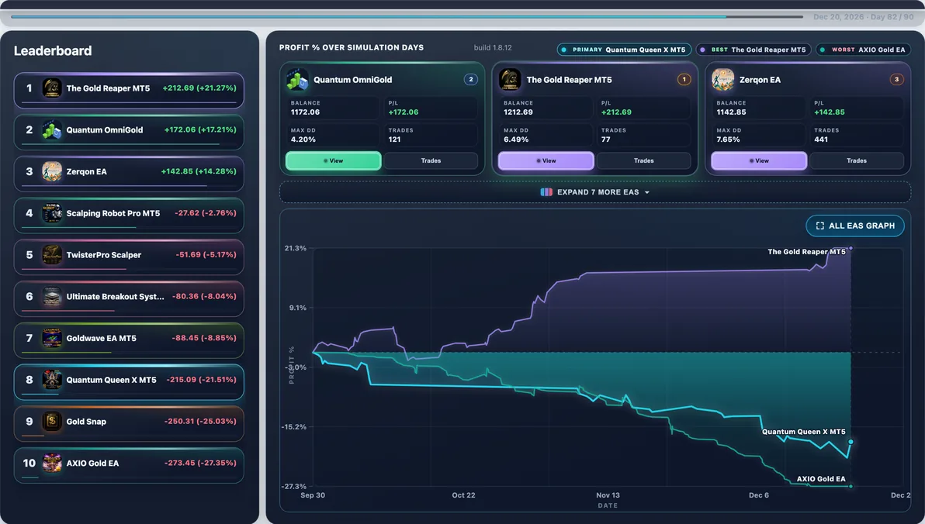
Task: Open Trades for The Gold Reaper MT5
Action: (x=643, y=161)
